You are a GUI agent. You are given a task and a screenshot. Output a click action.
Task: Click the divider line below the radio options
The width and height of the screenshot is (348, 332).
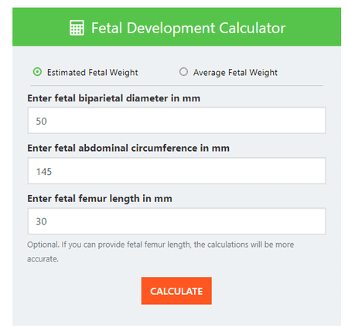[176, 85]
